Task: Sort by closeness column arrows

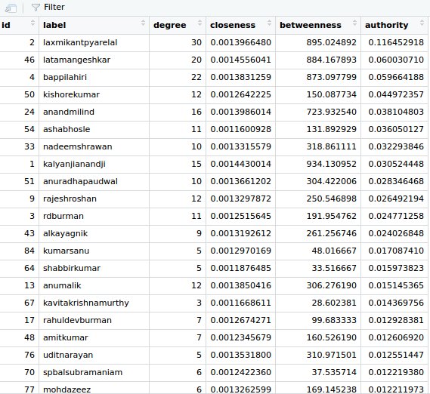Action: point(269,23)
